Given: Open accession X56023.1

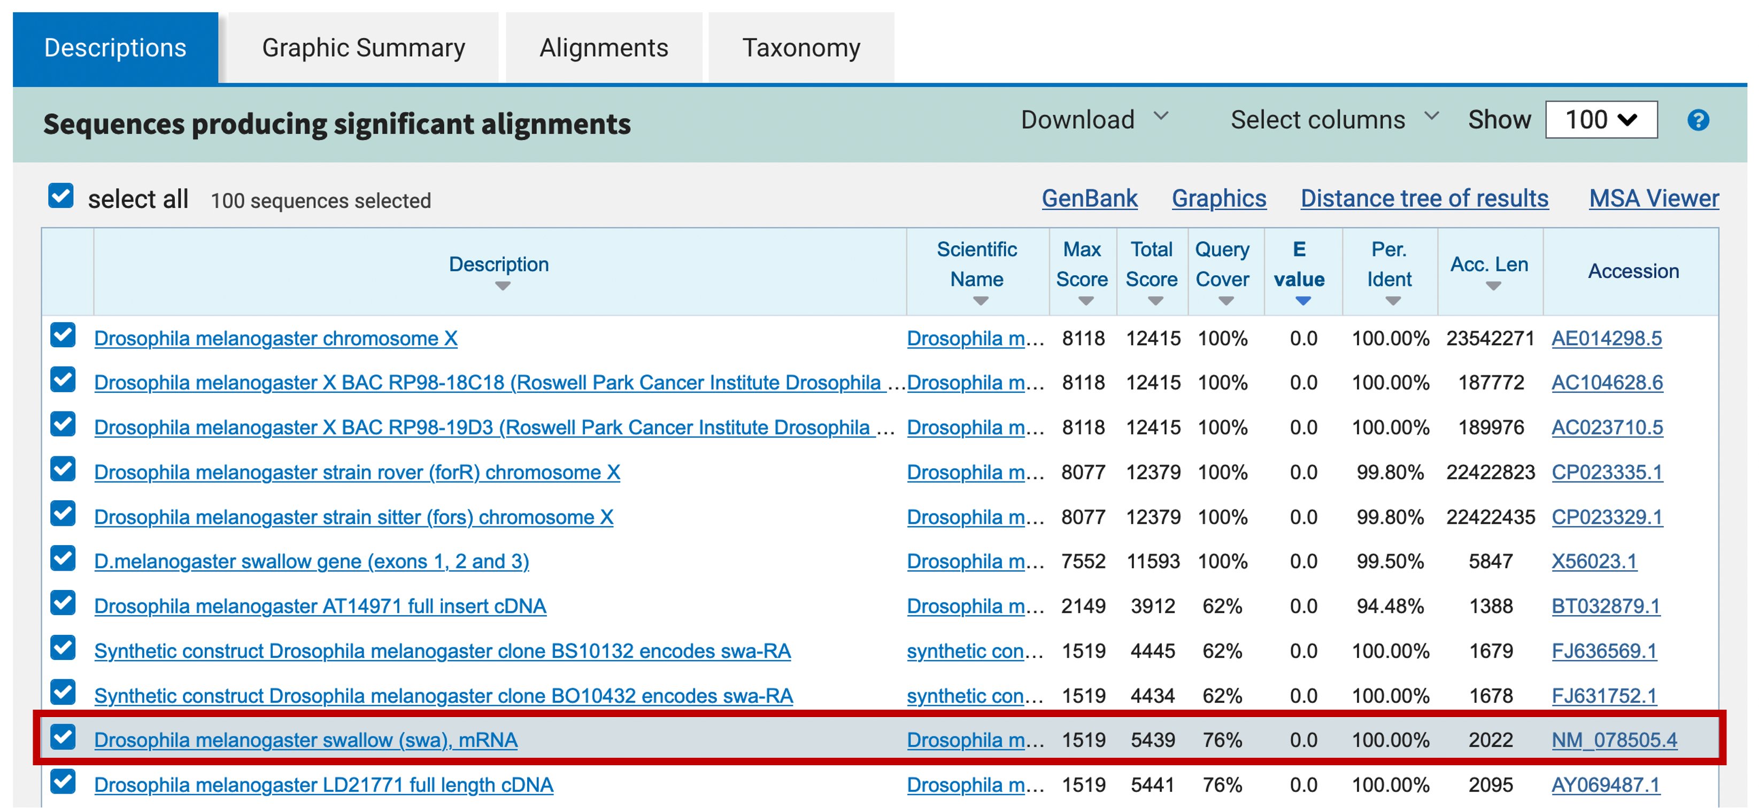Looking at the screenshot, I should [1594, 562].
